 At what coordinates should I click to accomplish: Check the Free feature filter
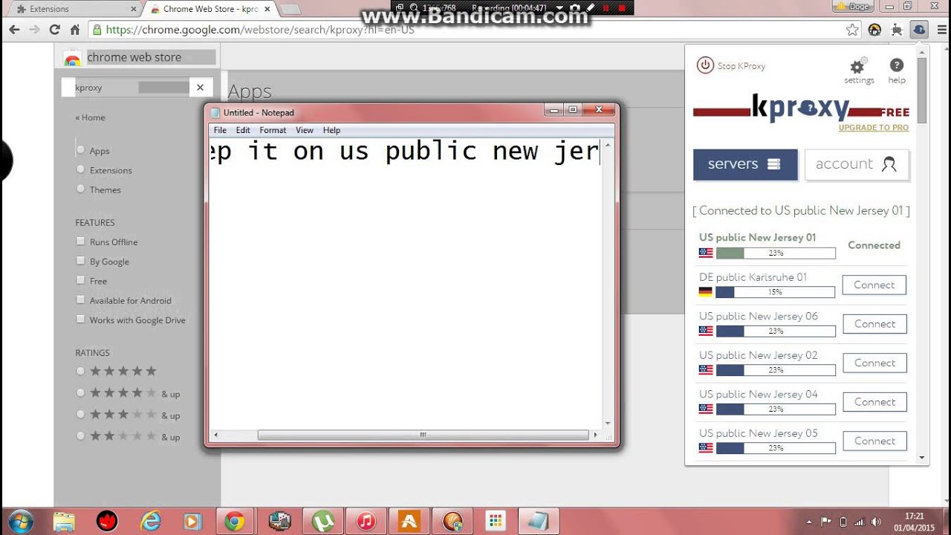pos(80,280)
